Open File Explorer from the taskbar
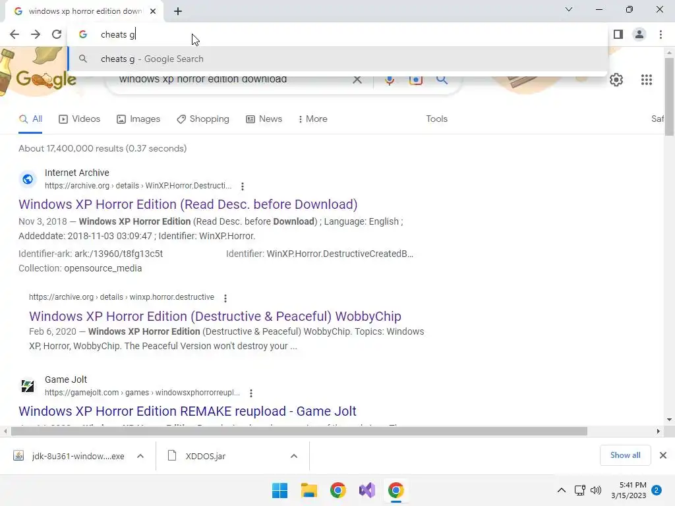This screenshot has height=506, width=675. (308, 490)
